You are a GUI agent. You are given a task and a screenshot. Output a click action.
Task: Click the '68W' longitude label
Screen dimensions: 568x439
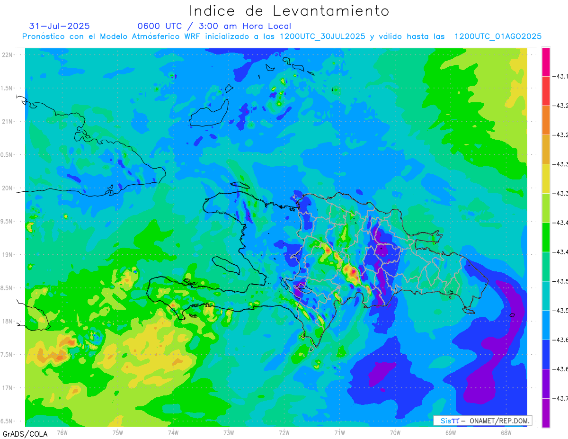(506, 432)
